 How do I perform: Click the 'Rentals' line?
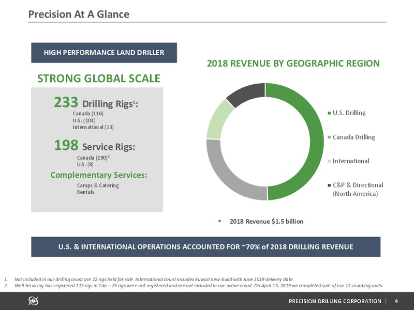click(85, 192)
